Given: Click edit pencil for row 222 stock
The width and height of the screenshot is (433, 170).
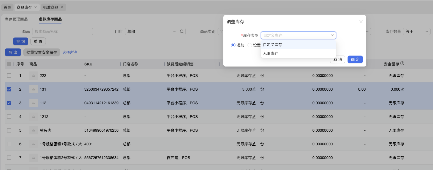Looking at the screenshot, I should 254,76.
